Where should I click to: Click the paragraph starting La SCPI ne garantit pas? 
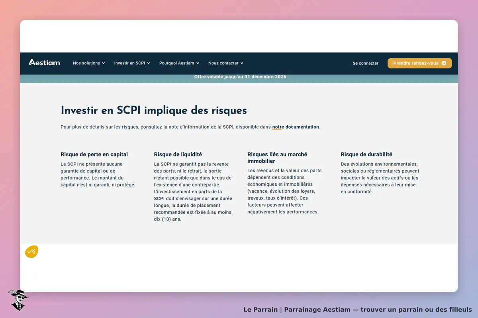[x=193, y=192]
